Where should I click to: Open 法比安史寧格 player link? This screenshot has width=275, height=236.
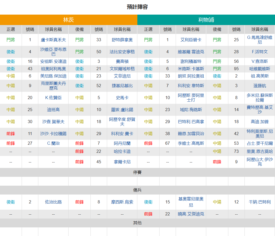122,52
